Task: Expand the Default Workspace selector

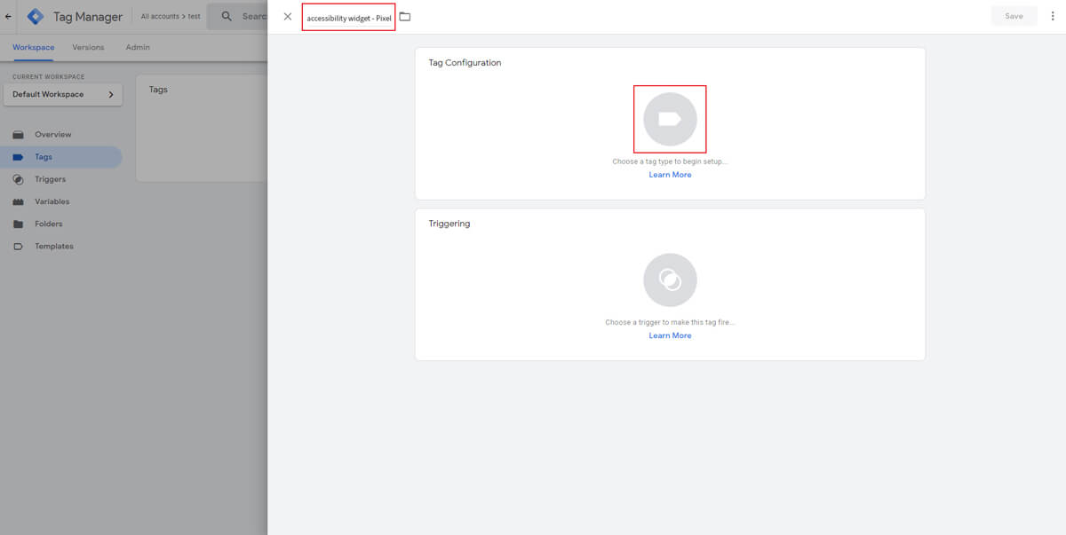Action: tap(63, 94)
